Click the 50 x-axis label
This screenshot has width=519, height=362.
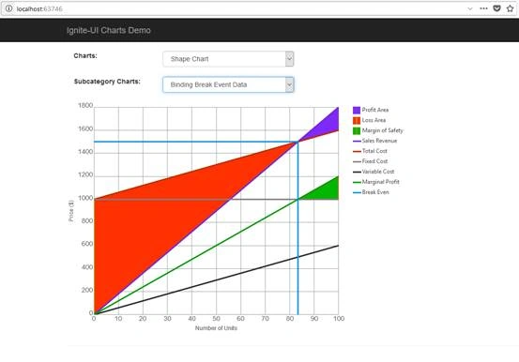[216, 319]
